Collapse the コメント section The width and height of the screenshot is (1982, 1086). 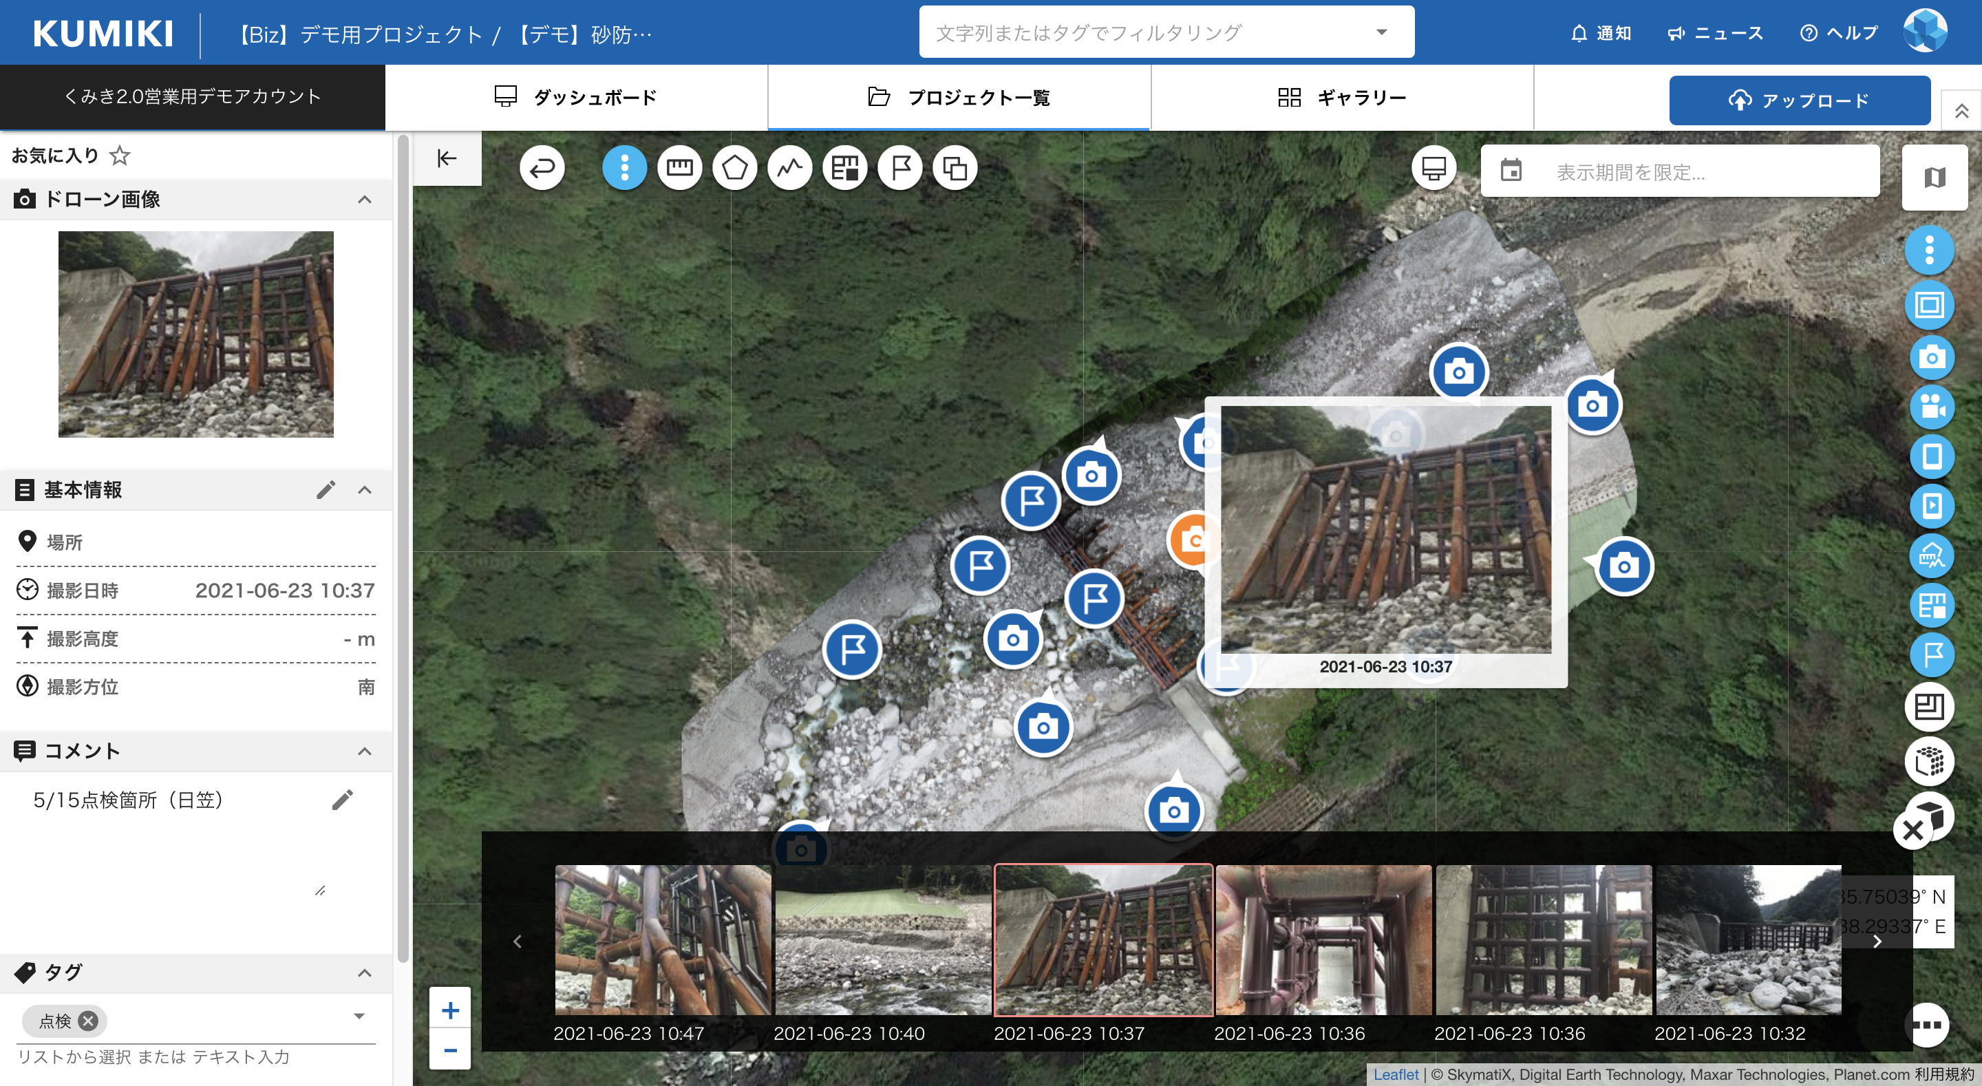click(365, 752)
